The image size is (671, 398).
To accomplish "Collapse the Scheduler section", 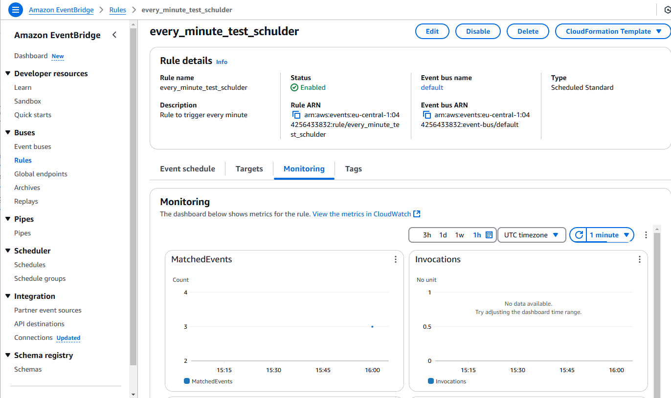I will [x=8, y=251].
